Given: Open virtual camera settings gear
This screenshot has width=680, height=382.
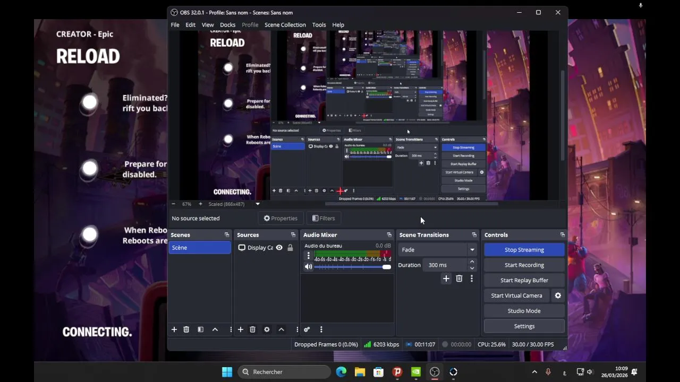Looking at the screenshot, I should click(x=558, y=296).
